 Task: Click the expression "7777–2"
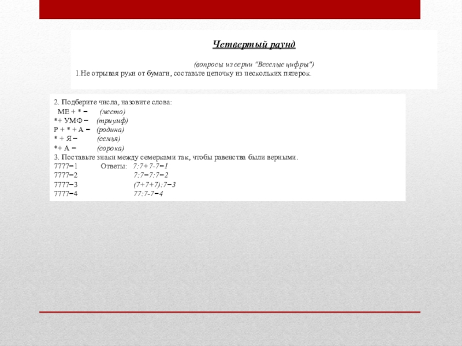(x=66, y=175)
